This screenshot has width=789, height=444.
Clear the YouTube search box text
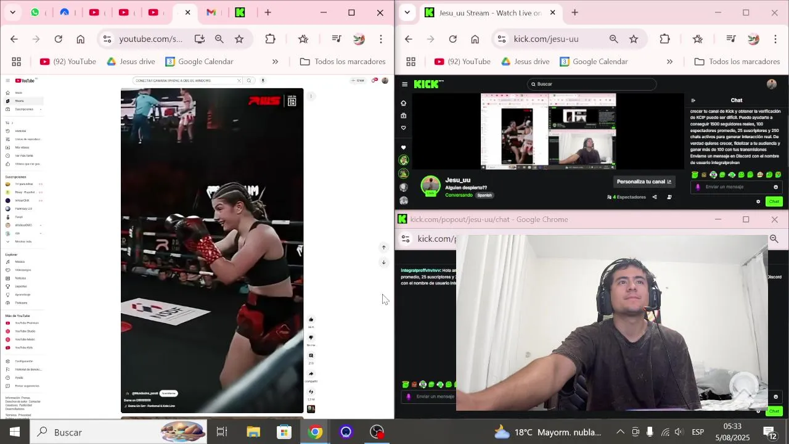(x=239, y=81)
